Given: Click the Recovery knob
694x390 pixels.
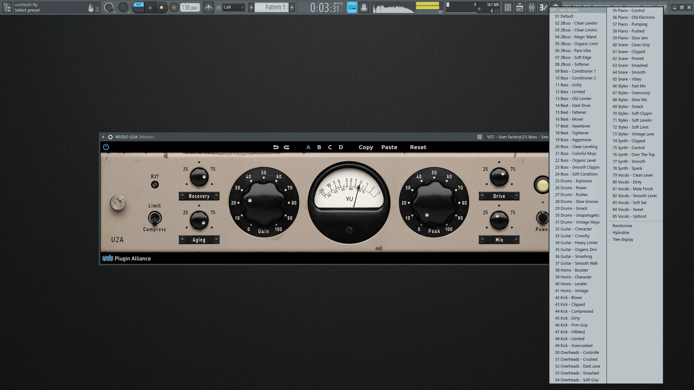Looking at the screenshot, I should (x=199, y=177).
